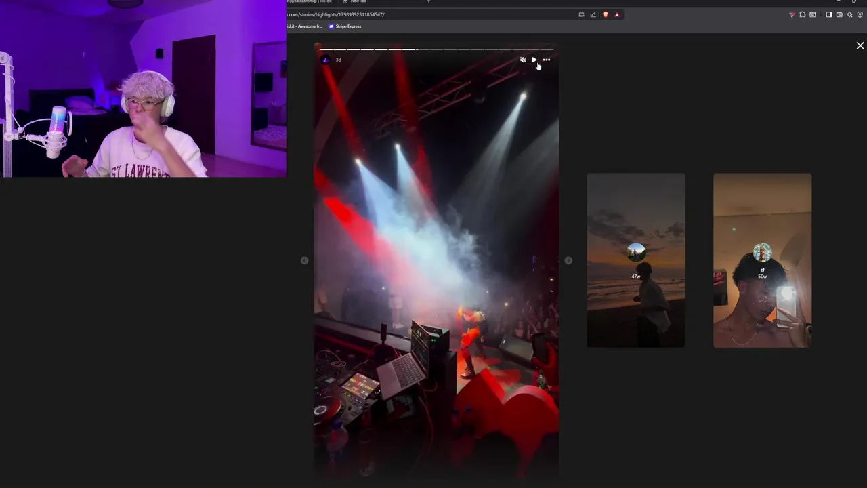Close the story viewer with the X
Viewport: 867px width, 488px height.
860,45
